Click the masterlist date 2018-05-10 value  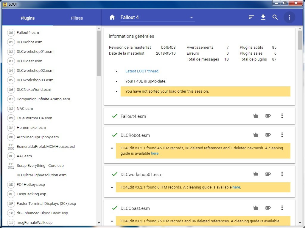166,53
